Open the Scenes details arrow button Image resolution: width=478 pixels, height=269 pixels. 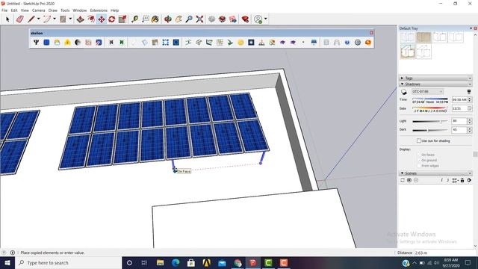coord(470,180)
